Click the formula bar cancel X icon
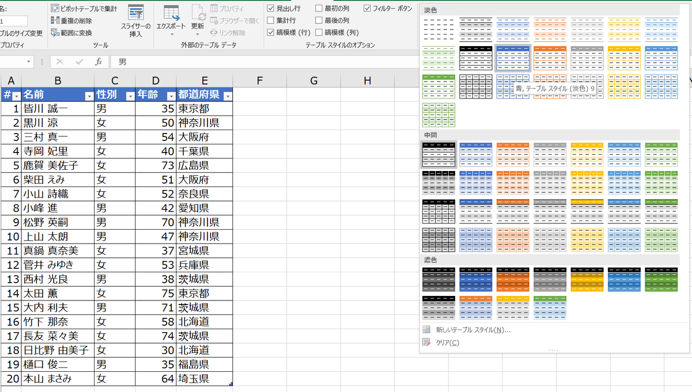 [x=59, y=62]
